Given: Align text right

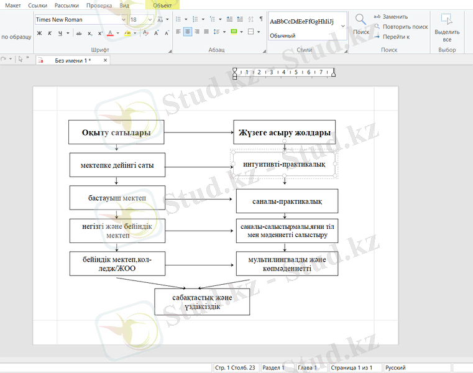Looking at the screenshot, I should pyautogui.click(x=197, y=32).
